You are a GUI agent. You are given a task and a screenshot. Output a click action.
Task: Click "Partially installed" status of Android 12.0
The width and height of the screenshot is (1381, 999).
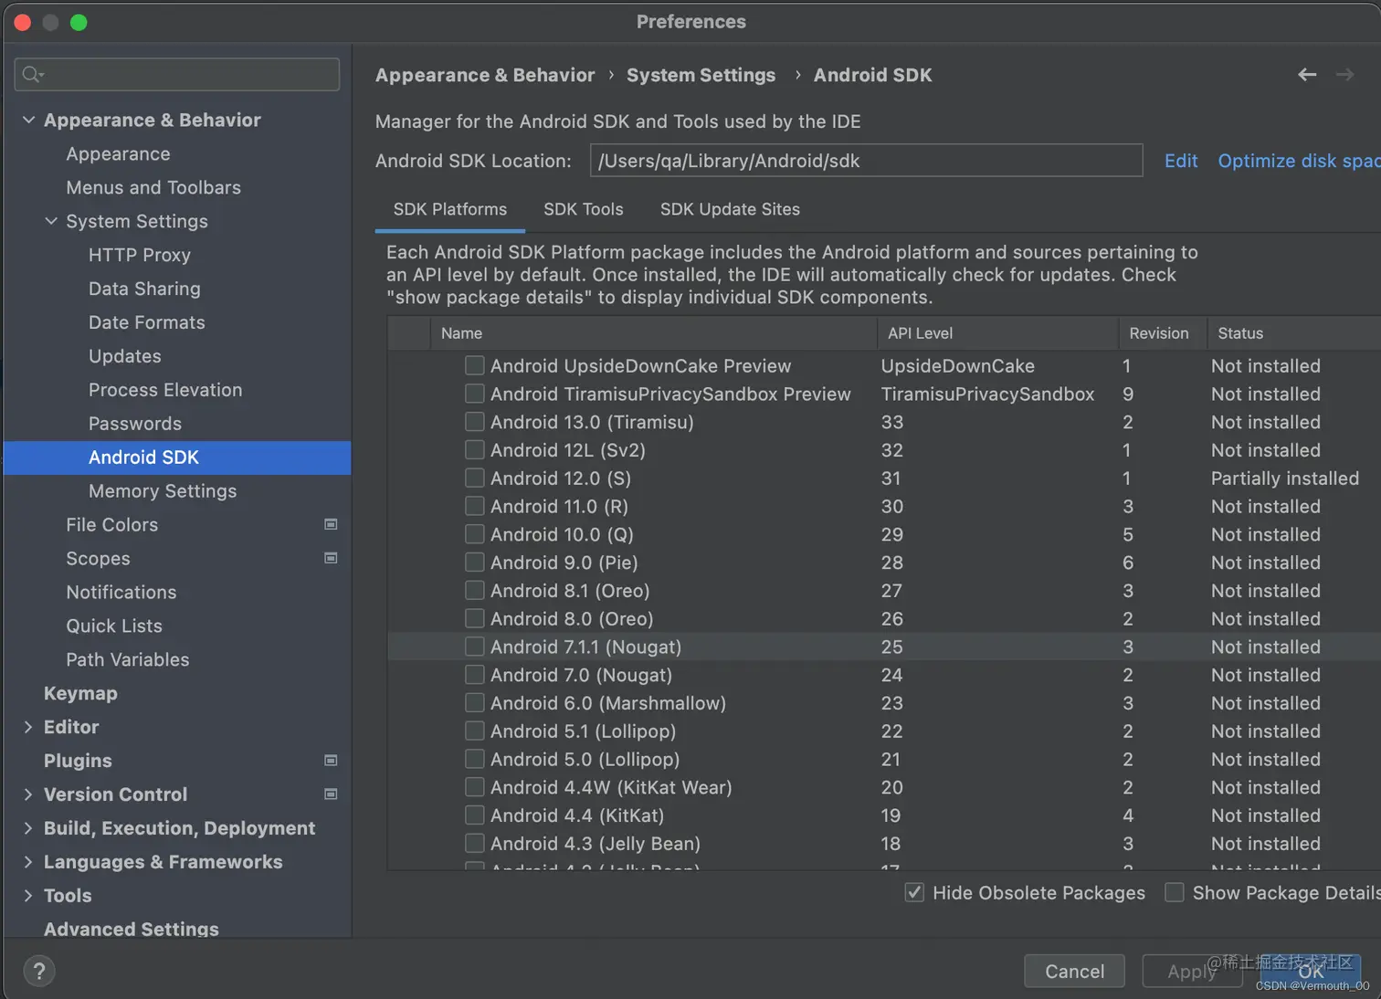coord(1285,478)
